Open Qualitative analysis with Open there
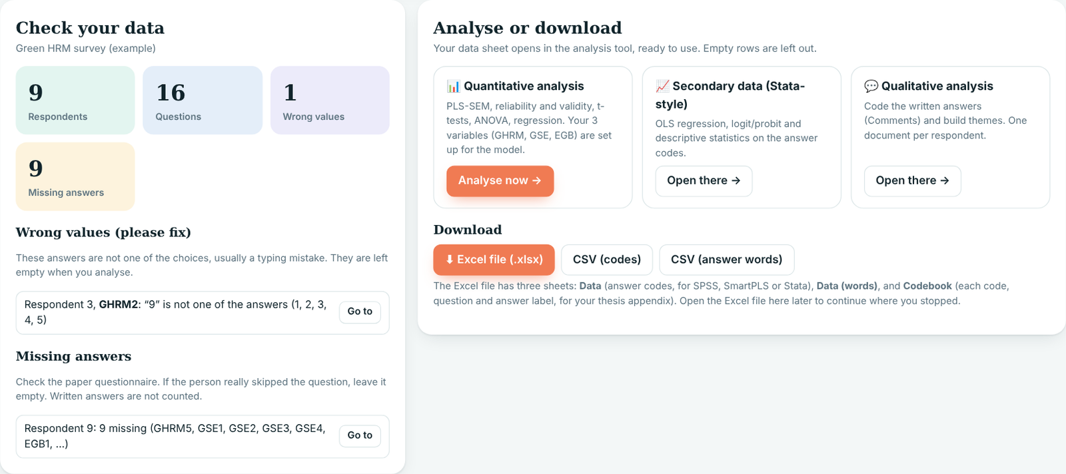This screenshot has height=474, width=1066. pos(912,181)
